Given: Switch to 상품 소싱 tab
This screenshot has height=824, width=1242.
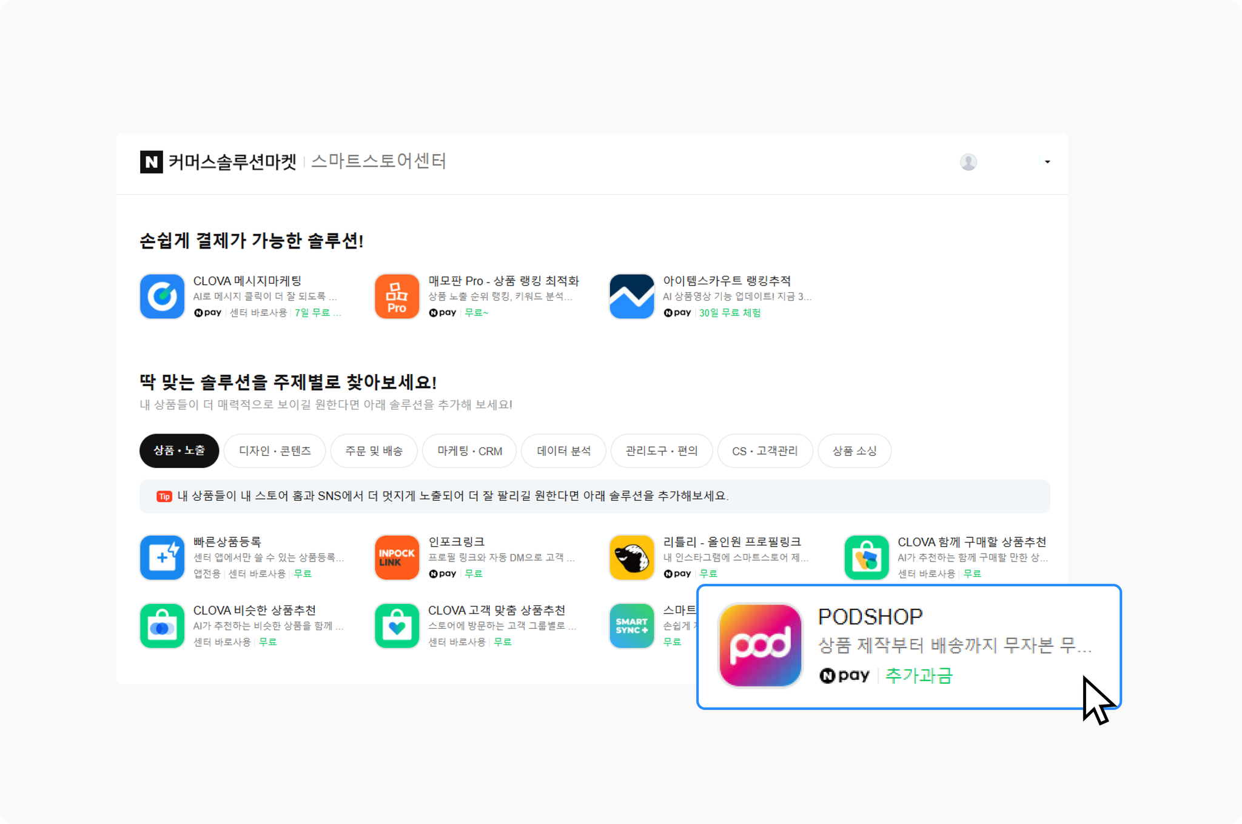Looking at the screenshot, I should (x=854, y=451).
